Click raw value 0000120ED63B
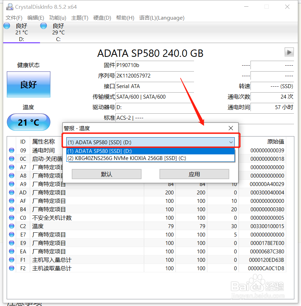This screenshot has width=301, height=306. point(267,260)
